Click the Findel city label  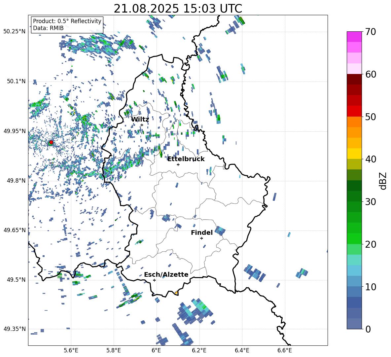[x=202, y=232]
